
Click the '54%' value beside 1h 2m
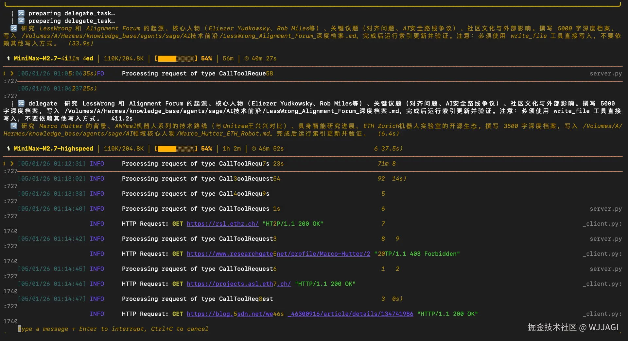click(206, 149)
